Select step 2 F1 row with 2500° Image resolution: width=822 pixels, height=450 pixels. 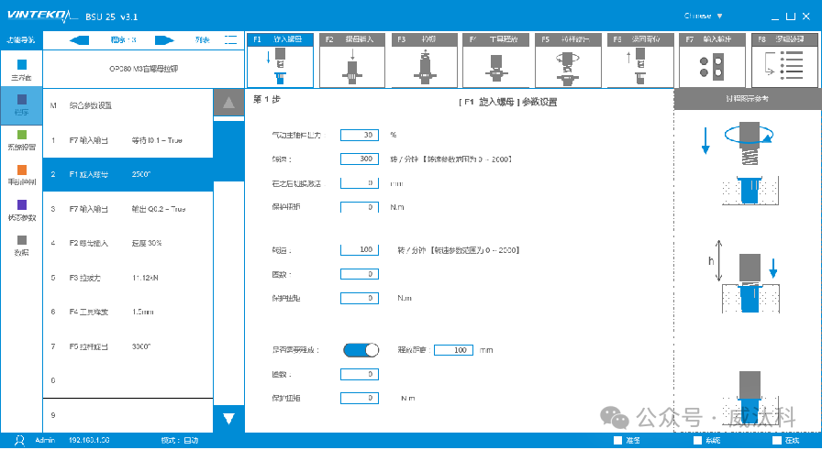tap(128, 174)
